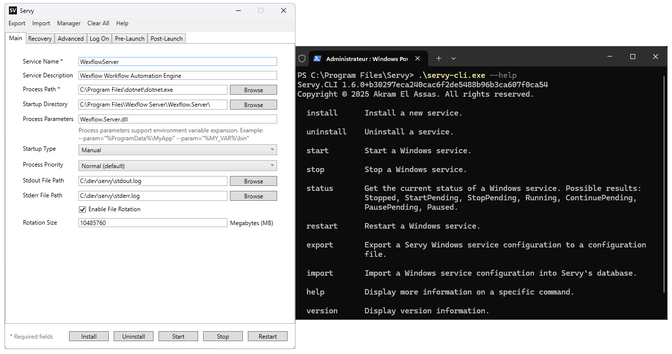Click the shield icon in the PowerShell title bar

pos(302,59)
